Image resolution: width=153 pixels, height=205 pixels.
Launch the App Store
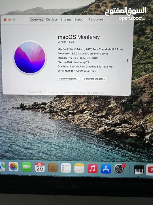(106, 169)
